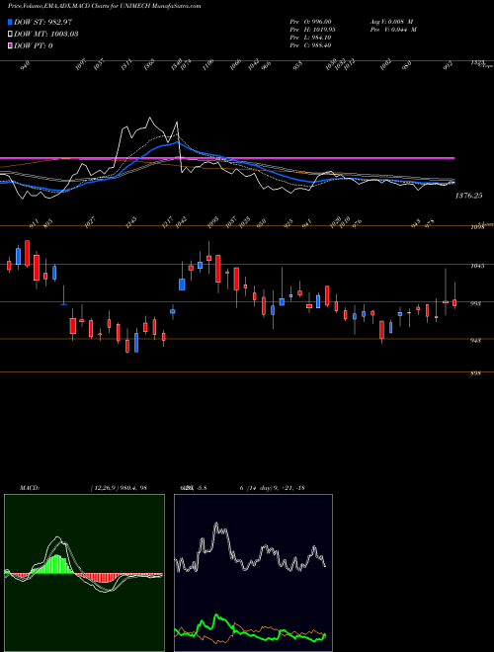The image size is (494, 652).
Task: Click the 'Pre H: 1019.95' value
Action: click(x=312, y=30)
